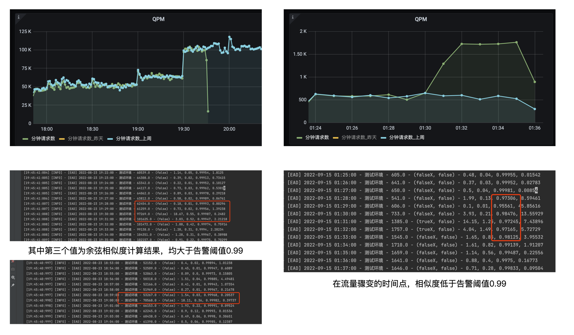Click camera snapshot icon in log sidebar
574x335 pixels.
(x=13, y=269)
